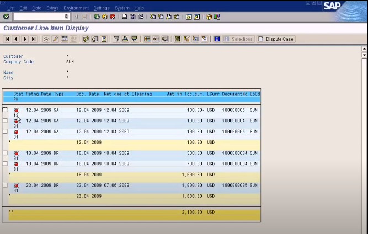Screen dimensions: 368x234
Task: Open the Customize Local Layout icon
Action: [217, 17]
